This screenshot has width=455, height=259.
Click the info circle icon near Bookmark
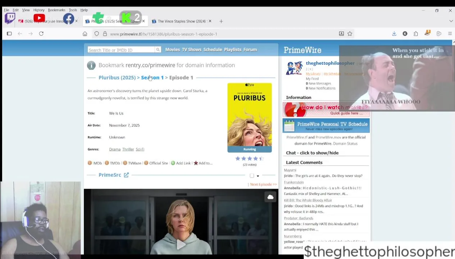pyautogui.click(x=91, y=65)
